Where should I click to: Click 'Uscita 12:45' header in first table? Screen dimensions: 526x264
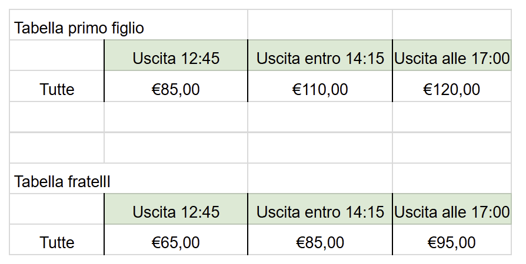[x=176, y=58]
